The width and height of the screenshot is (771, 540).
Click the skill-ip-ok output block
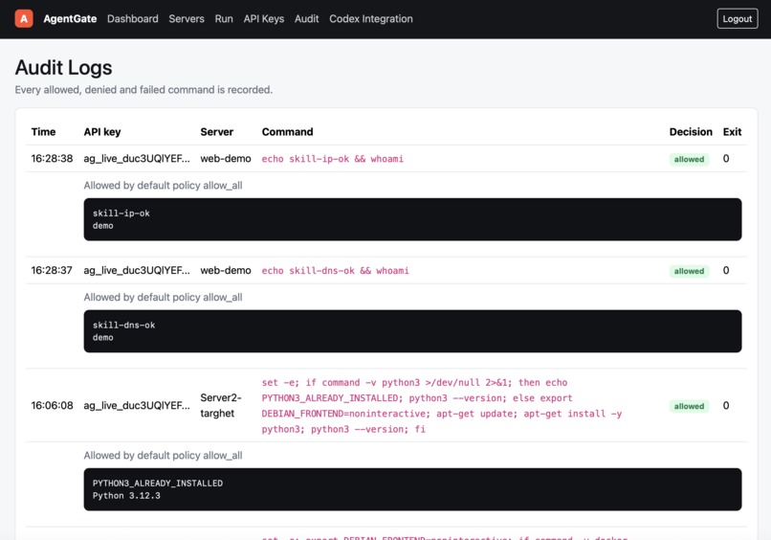(x=412, y=219)
